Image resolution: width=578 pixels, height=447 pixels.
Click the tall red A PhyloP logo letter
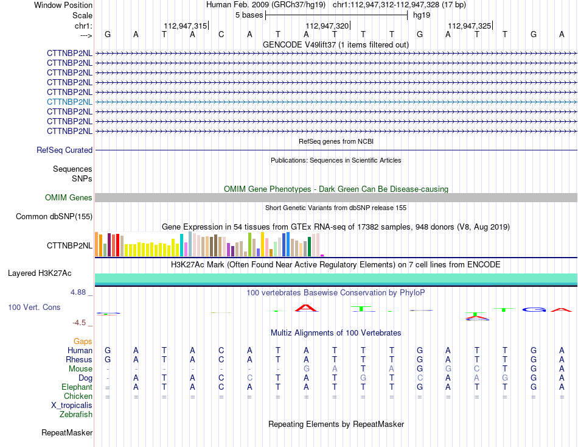(x=306, y=308)
